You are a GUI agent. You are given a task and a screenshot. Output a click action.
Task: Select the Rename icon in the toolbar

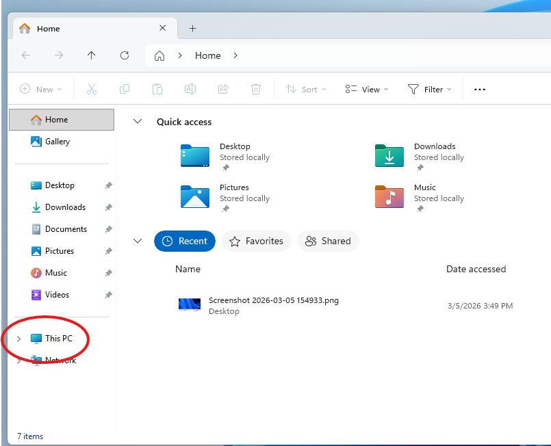190,89
